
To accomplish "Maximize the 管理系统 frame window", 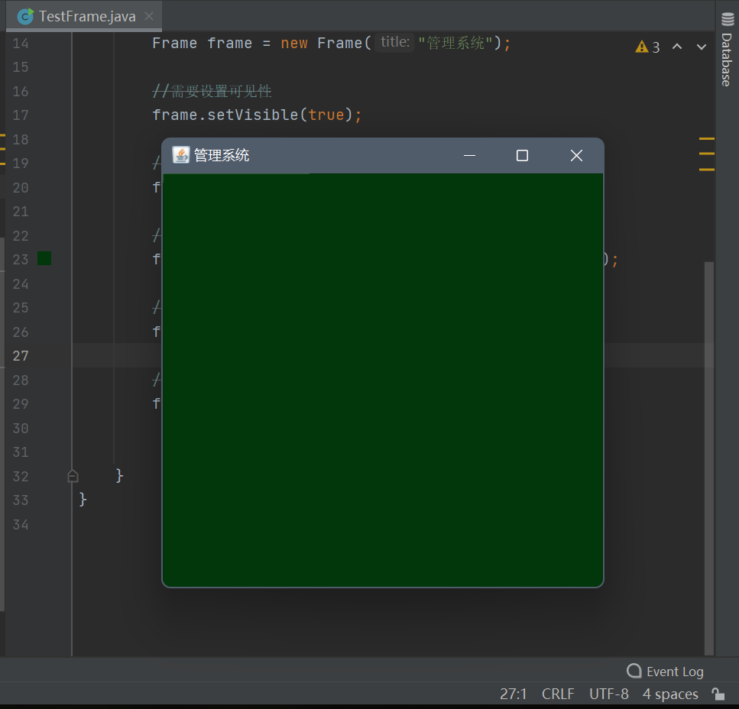I will pyautogui.click(x=522, y=156).
